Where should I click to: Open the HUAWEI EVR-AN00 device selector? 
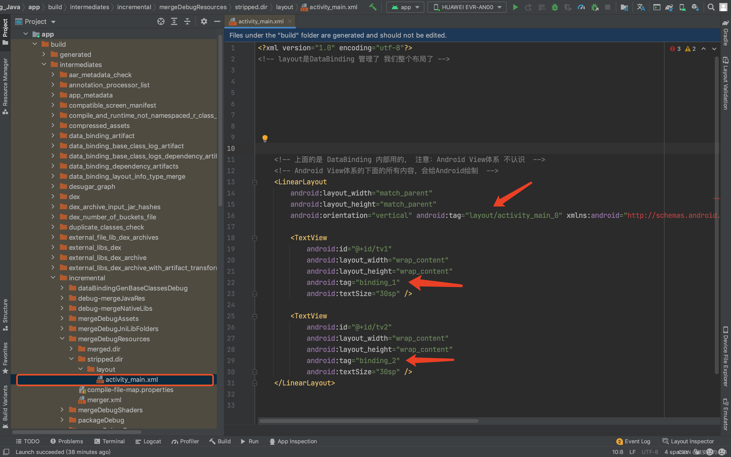pyautogui.click(x=467, y=7)
